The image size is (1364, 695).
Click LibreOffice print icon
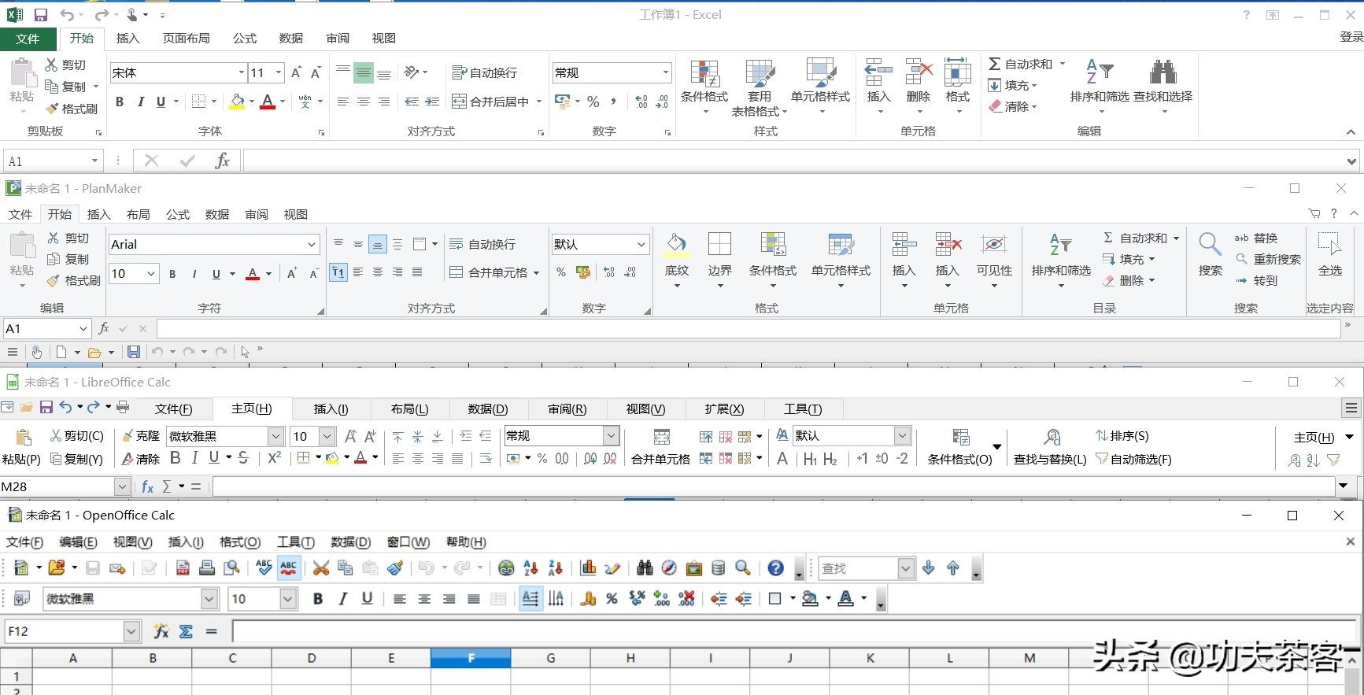[123, 407]
